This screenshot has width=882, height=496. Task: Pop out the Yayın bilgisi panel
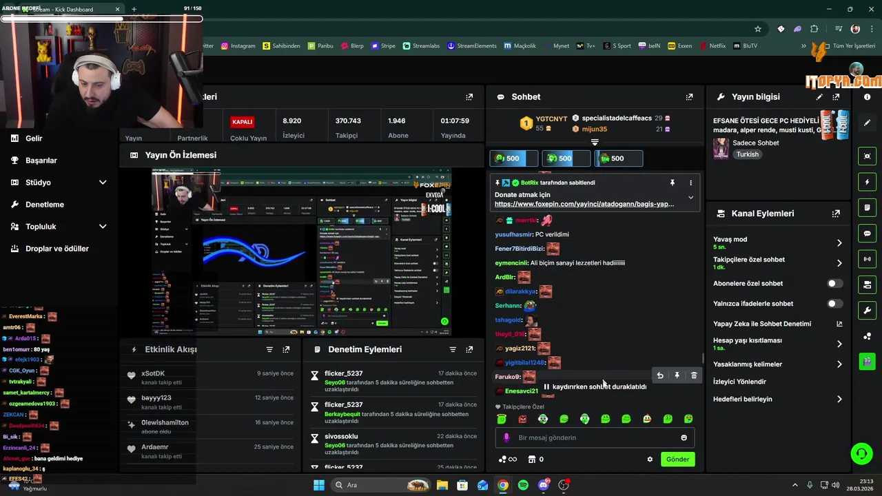(x=836, y=97)
